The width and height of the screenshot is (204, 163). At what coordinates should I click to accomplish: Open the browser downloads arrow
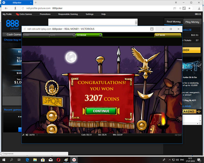199,8
